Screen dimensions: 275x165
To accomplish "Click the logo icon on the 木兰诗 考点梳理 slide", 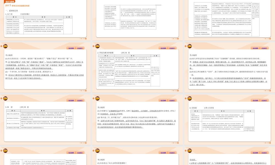I will 5,46.
